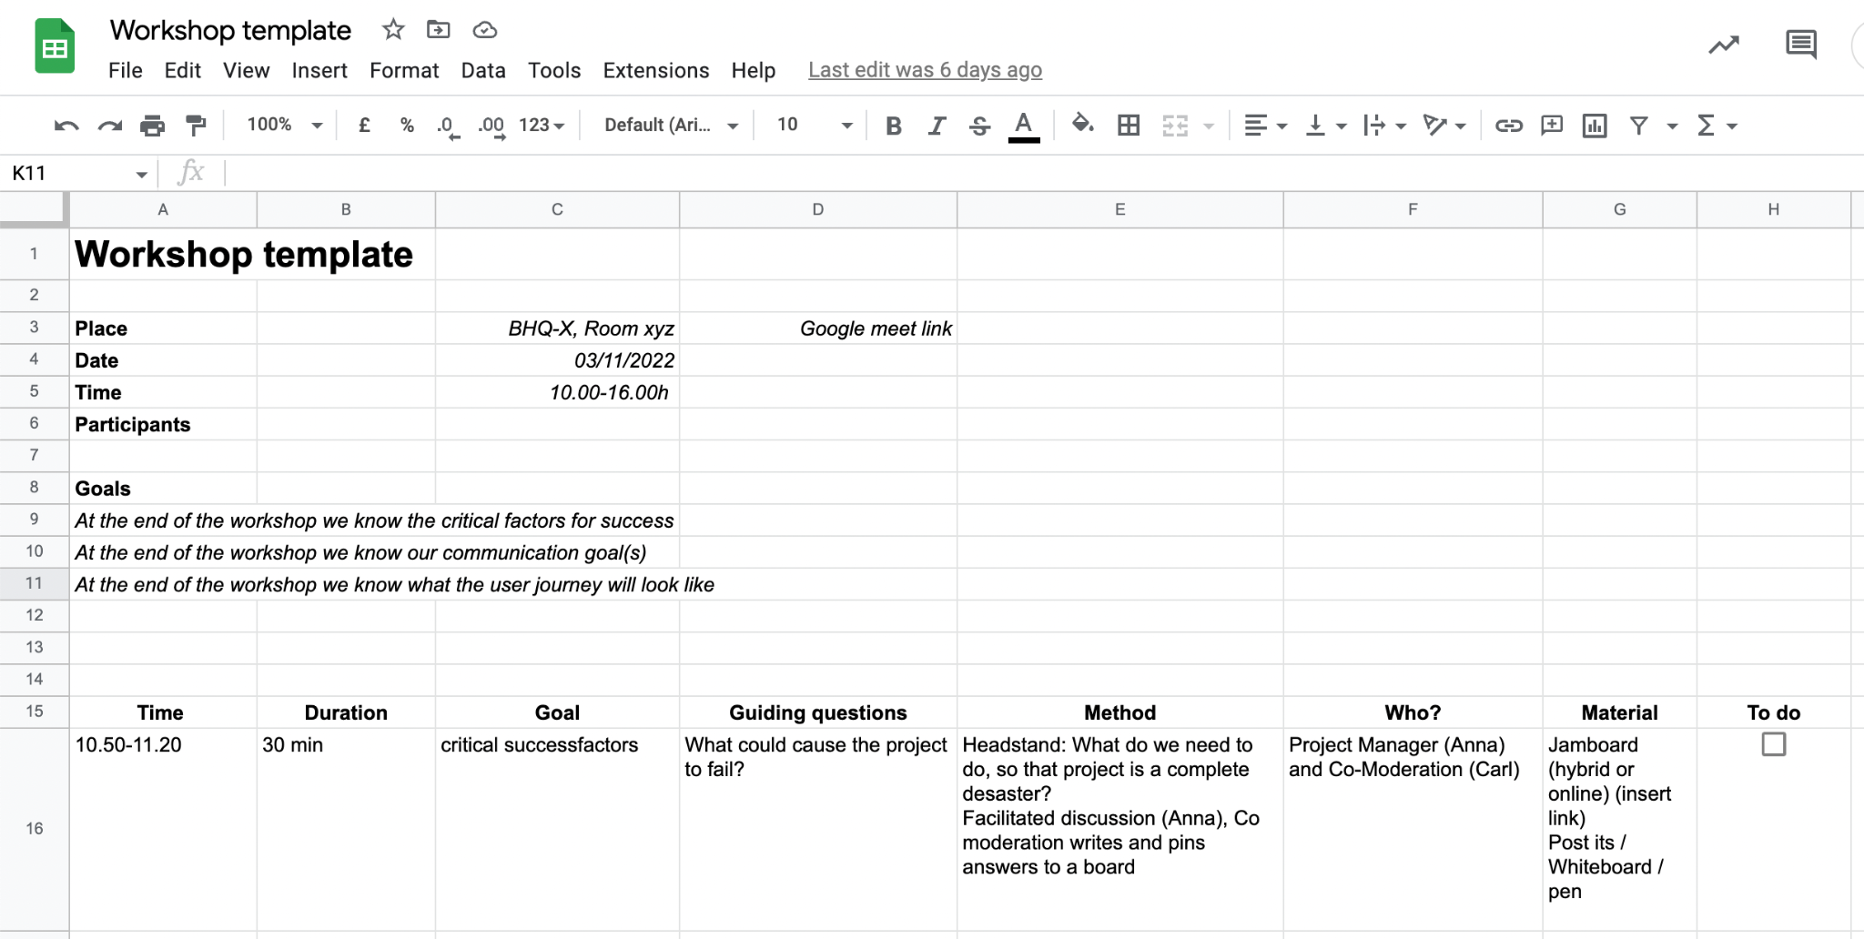Click the Undo arrow icon
Screen dimensions: 1864x939
pyautogui.click(x=66, y=126)
